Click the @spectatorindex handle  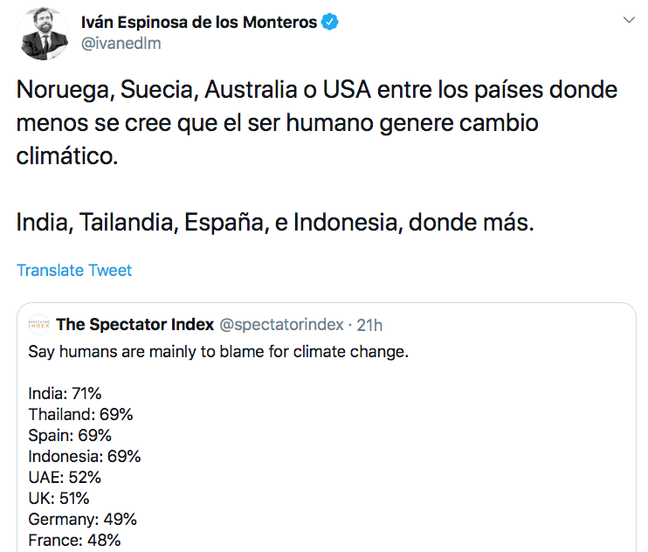(x=281, y=325)
